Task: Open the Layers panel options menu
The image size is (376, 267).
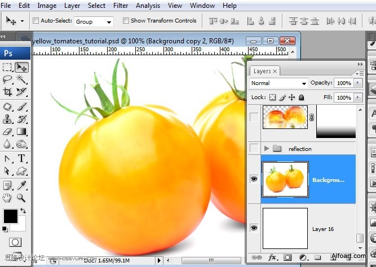Action: coord(360,73)
